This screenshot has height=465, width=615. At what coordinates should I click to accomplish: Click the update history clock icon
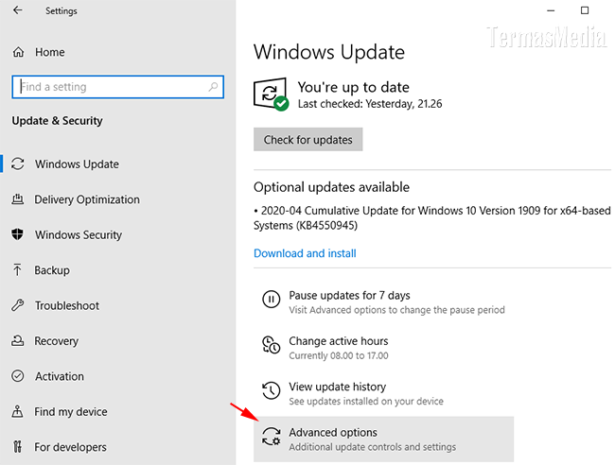[271, 390]
